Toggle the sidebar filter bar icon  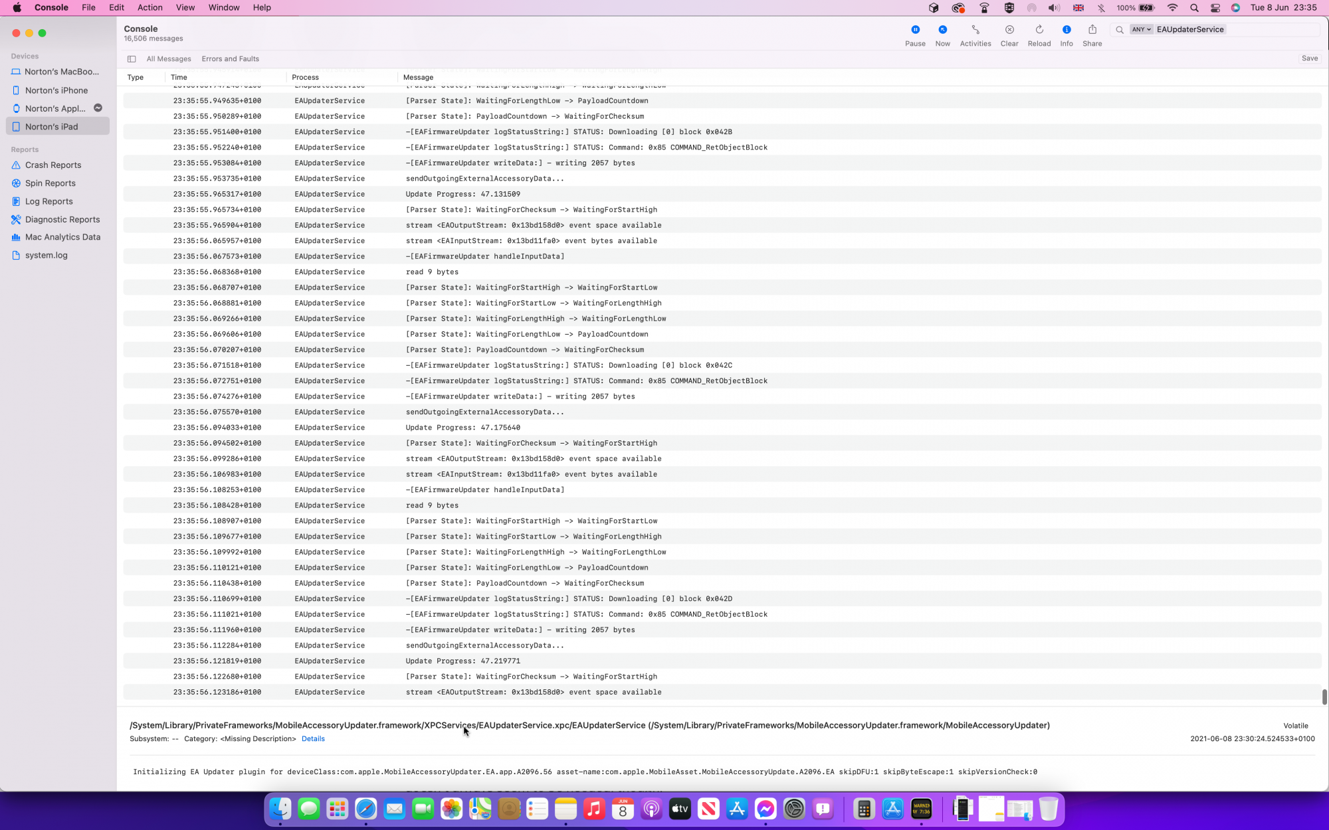[132, 59]
